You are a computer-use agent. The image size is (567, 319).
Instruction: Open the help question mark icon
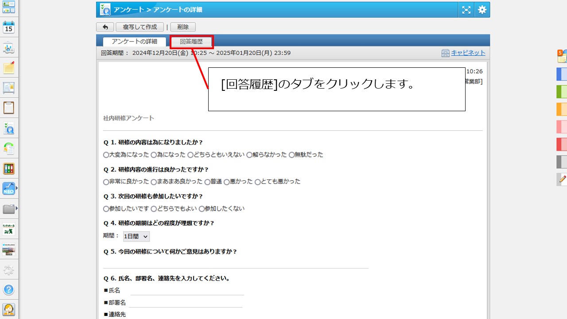(9, 290)
